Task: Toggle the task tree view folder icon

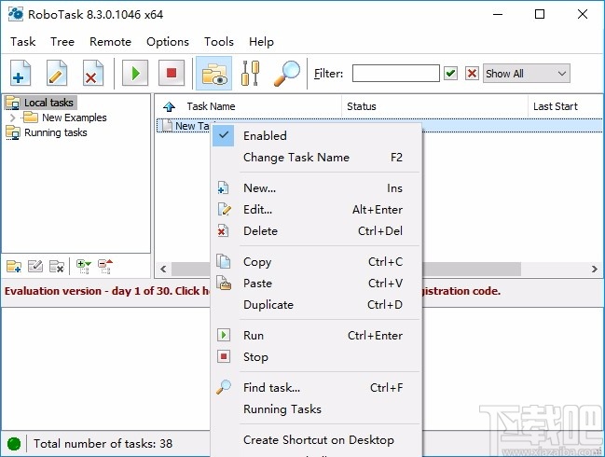Action: [x=214, y=73]
